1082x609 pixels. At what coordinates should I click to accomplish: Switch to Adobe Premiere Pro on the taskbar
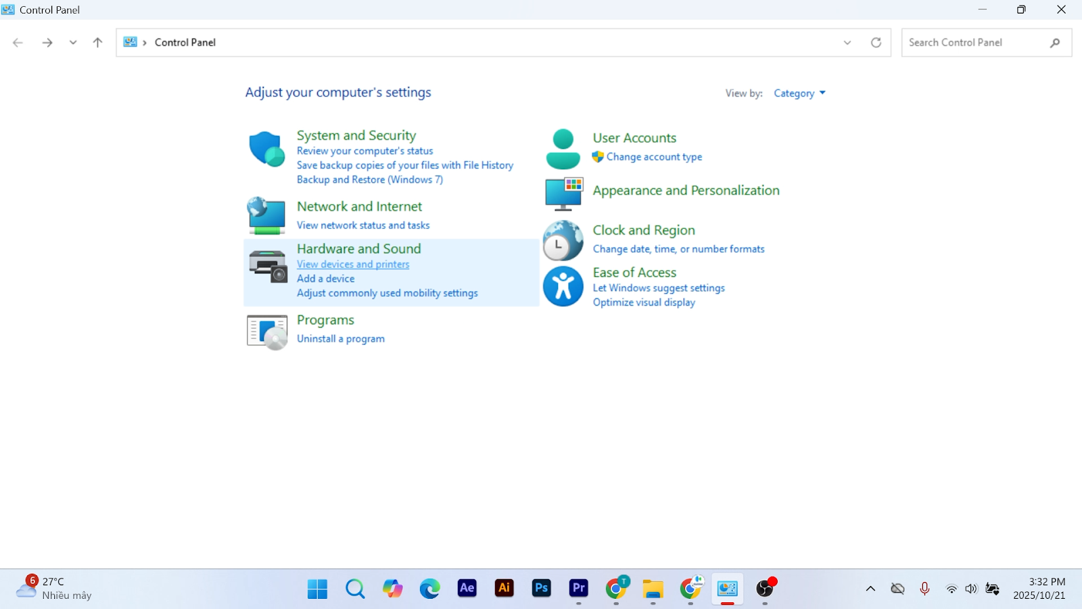point(578,588)
